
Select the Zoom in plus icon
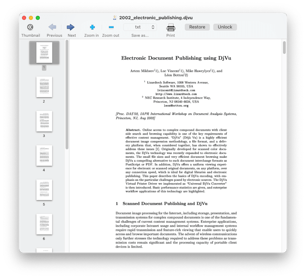tap(92, 27)
